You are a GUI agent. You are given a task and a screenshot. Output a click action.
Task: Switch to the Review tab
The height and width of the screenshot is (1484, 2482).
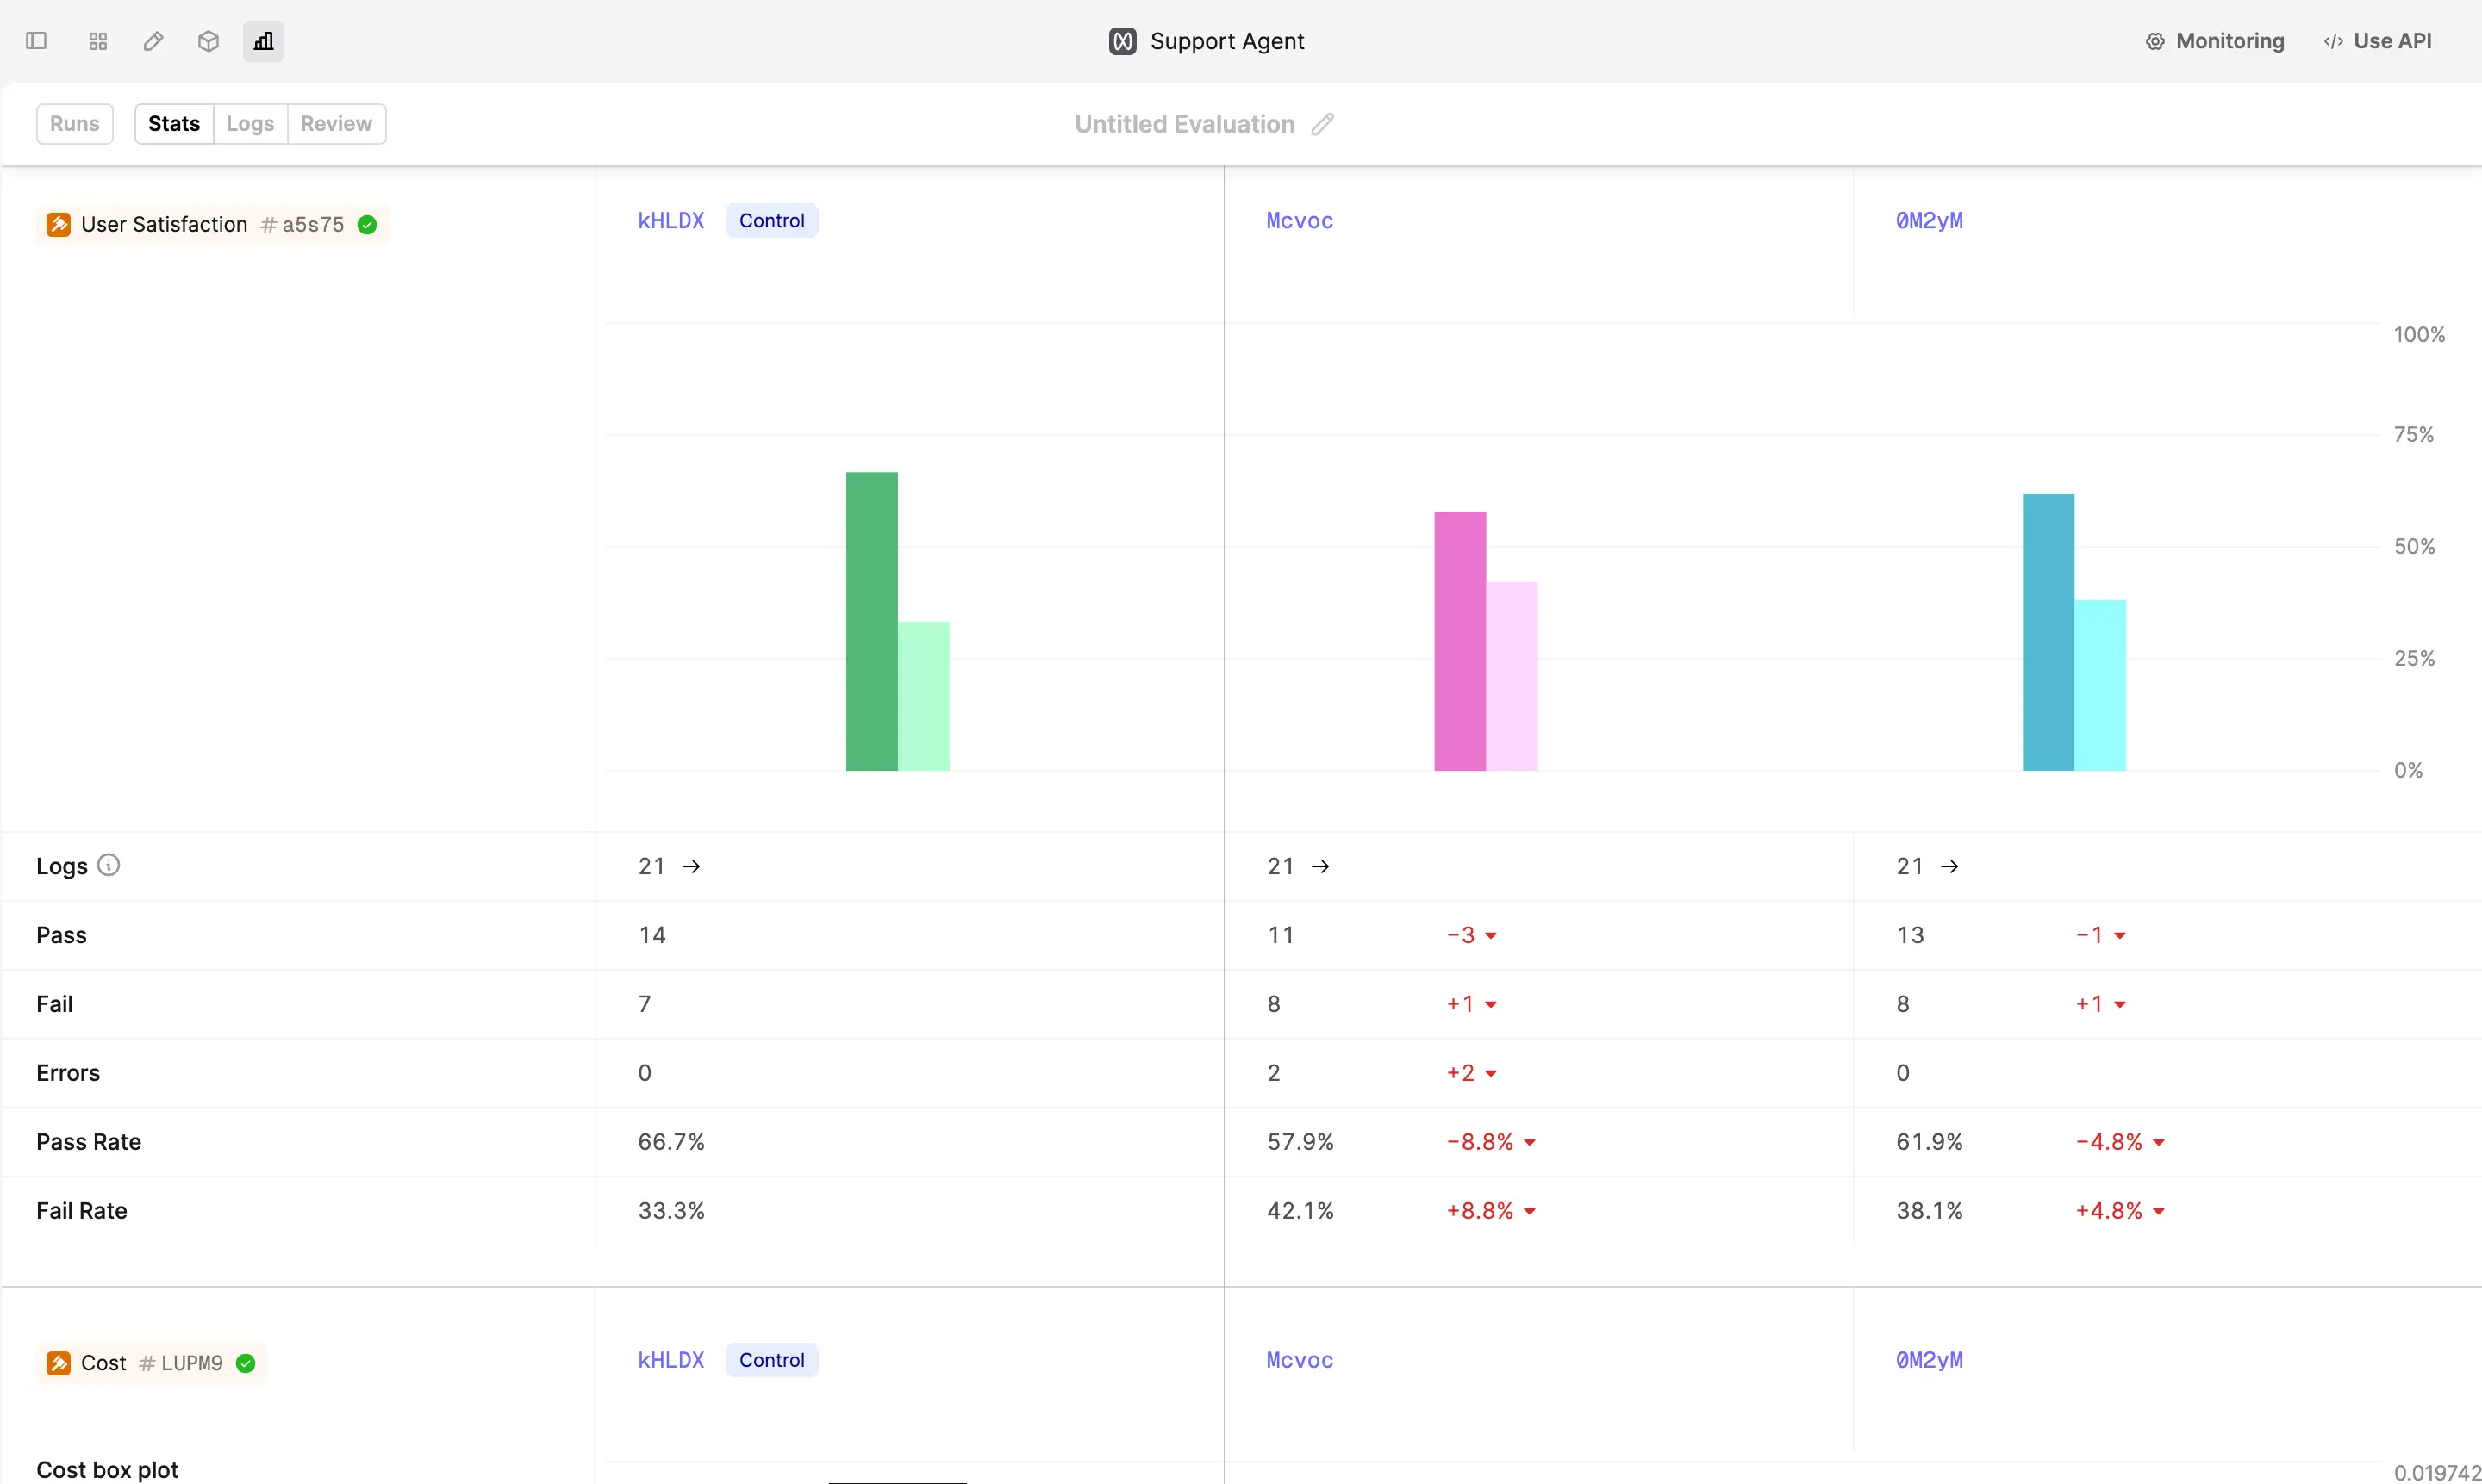336,124
